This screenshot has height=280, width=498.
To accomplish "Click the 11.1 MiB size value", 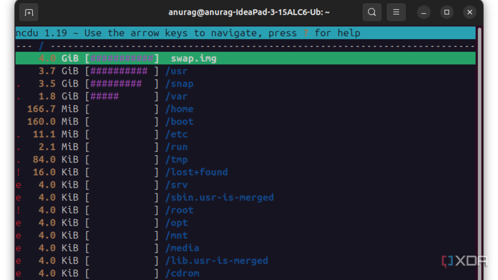I will click(56, 134).
